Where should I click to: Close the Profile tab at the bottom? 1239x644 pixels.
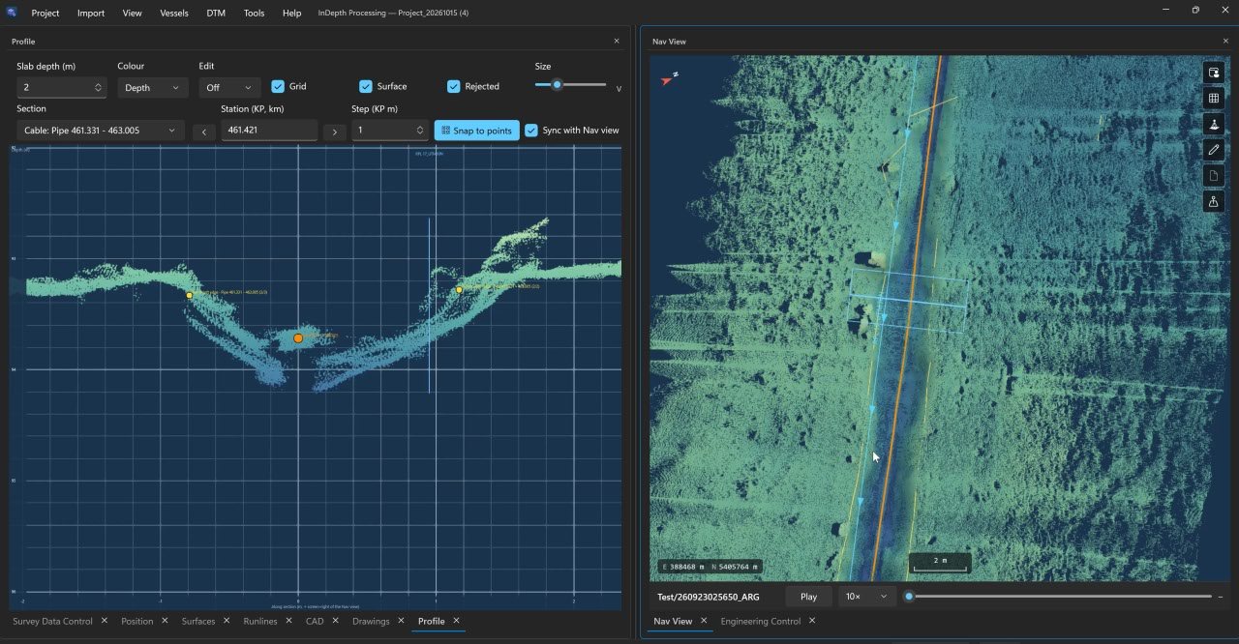click(456, 621)
